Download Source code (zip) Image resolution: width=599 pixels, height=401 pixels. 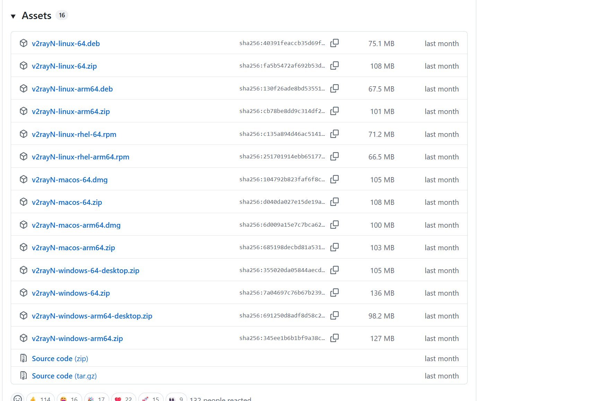pyautogui.click(x=60, y=359)
